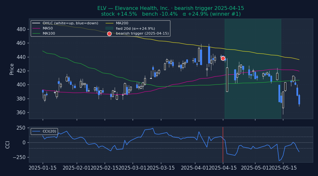The image size is (318, 176).
Task: Click the CCI y-axis label
Action: coord(8,145)
